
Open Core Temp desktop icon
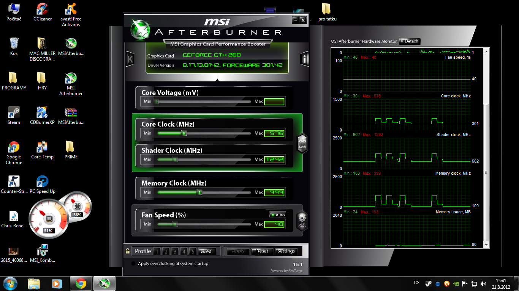(42, 147)
